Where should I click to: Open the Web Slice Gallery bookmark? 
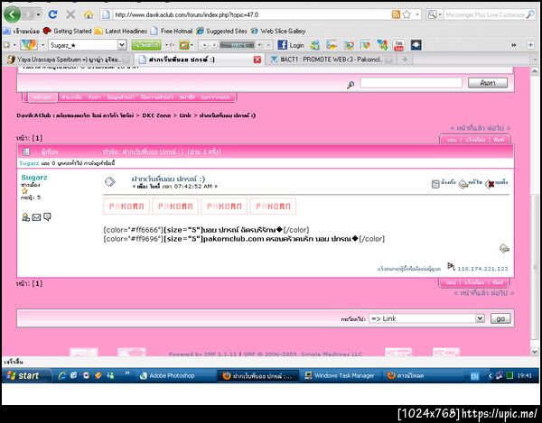[x=278, y=31]
